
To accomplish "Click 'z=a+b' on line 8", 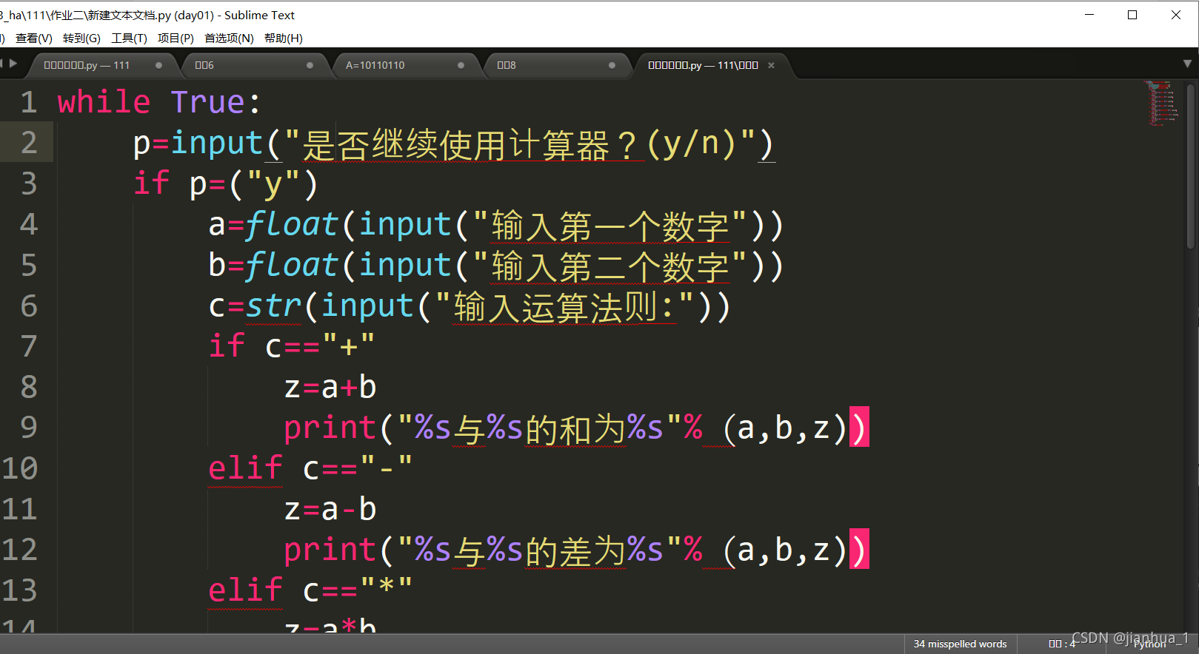I will 330,387.
